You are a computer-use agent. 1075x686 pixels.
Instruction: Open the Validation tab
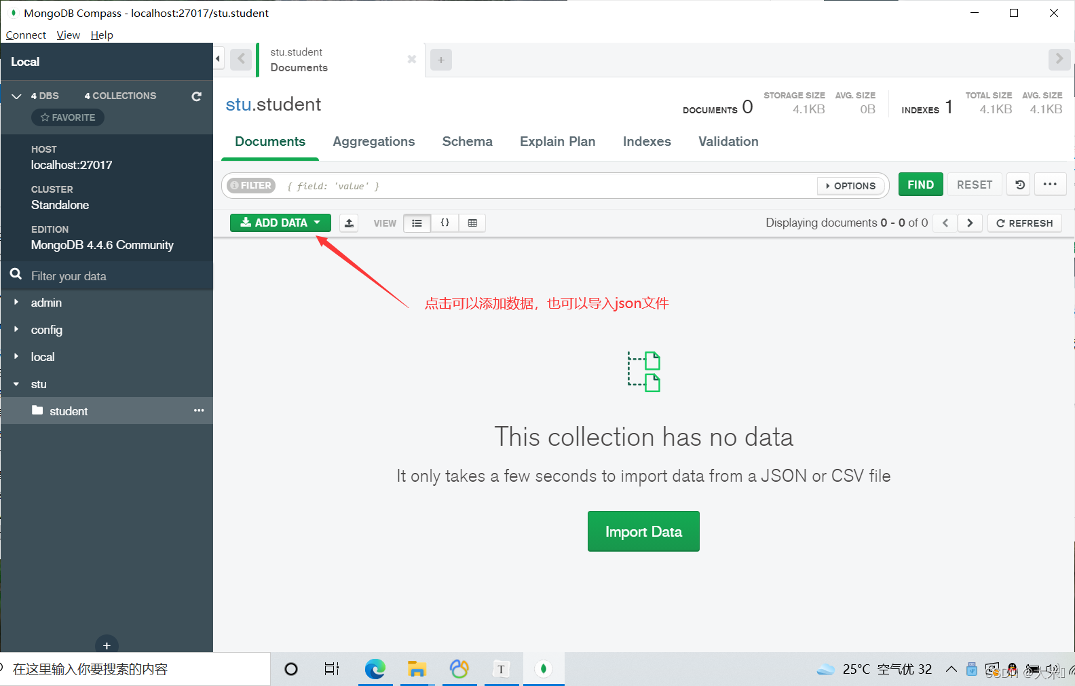728,141
